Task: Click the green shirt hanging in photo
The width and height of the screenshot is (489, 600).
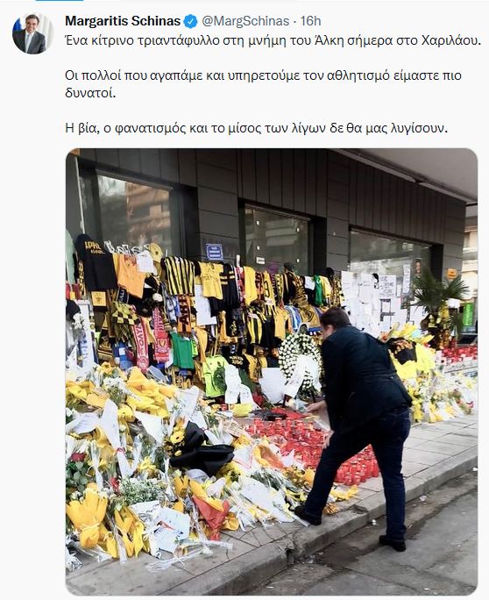Action: (183, 350)
